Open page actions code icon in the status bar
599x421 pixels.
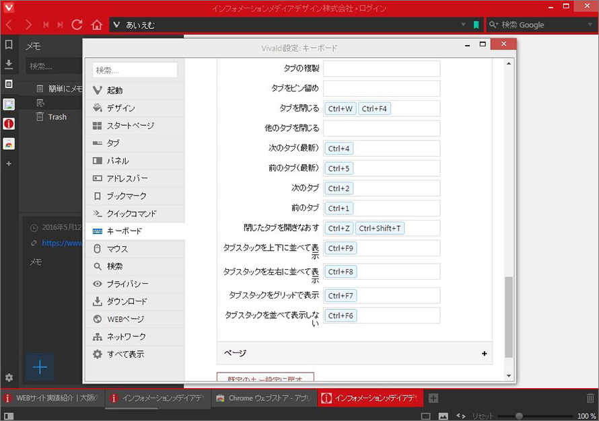point(461,416)
